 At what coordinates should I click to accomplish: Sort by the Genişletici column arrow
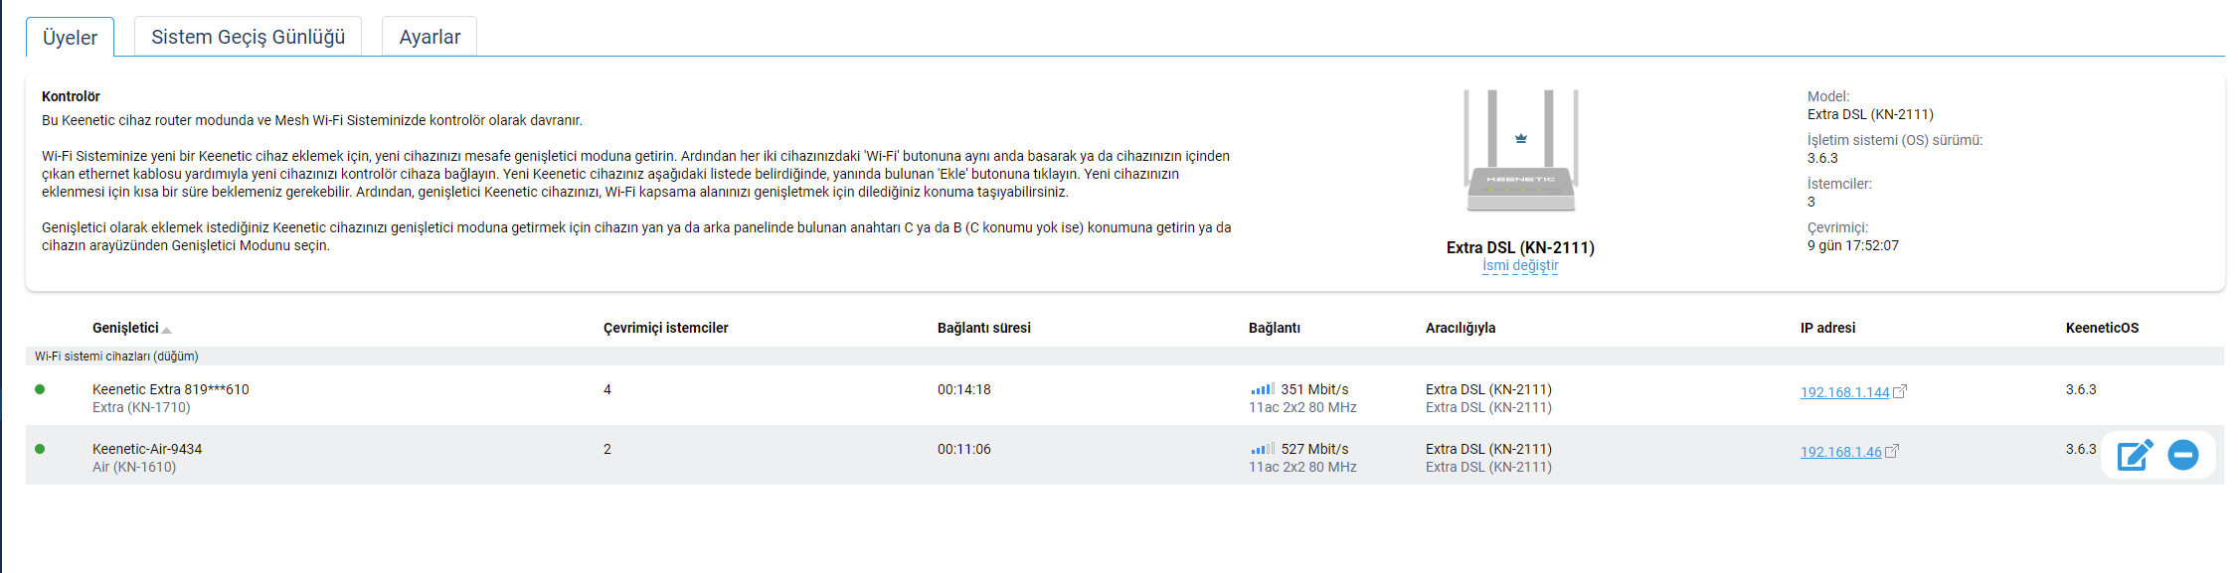(166, 330)
